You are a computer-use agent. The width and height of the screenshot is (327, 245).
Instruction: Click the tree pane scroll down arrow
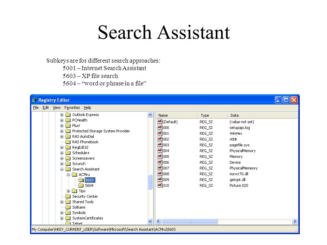click(x=150, y=221)
